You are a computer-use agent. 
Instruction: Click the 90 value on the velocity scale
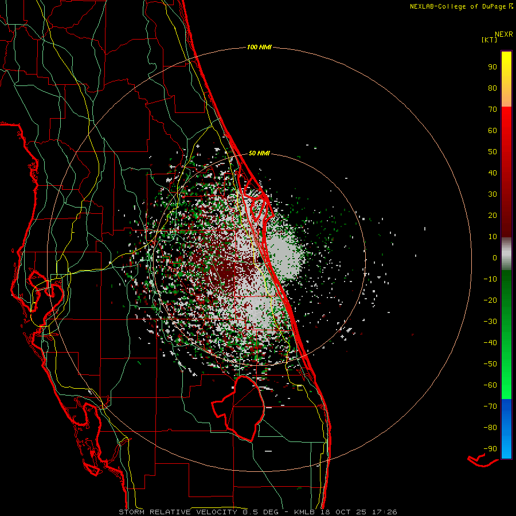point(492,67)
